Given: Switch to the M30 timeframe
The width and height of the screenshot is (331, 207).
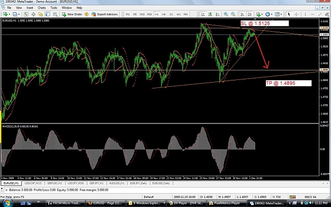Looking at the screenshot, I should 149,14.
